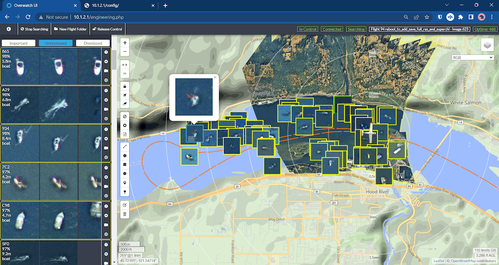
Task: Open the Leaflet attribution link
Action: [x=439, y=261]
